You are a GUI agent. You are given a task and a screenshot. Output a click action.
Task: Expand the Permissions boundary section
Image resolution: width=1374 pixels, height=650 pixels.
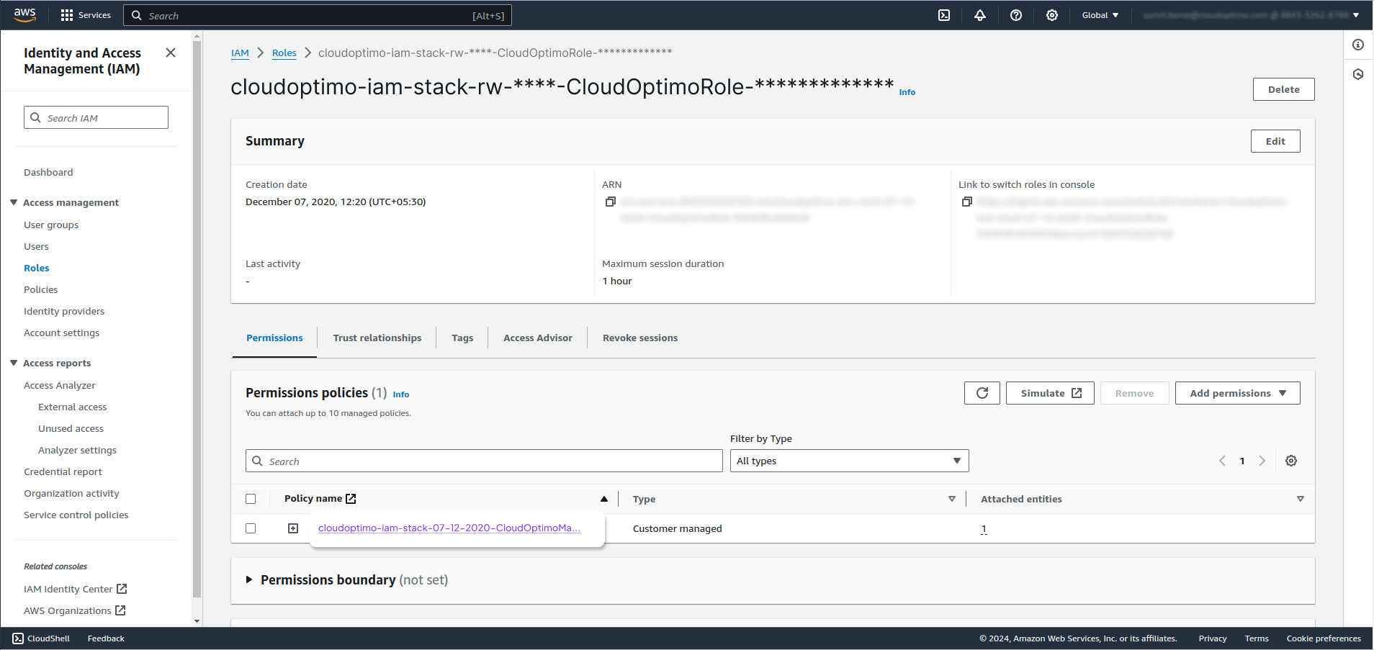click(x=249, y=579)
